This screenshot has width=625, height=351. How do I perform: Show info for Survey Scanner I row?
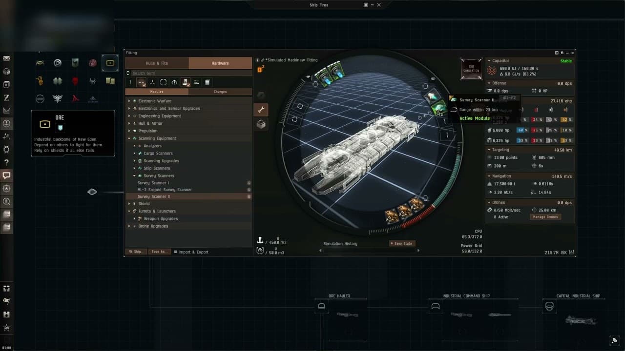point(249,183)
